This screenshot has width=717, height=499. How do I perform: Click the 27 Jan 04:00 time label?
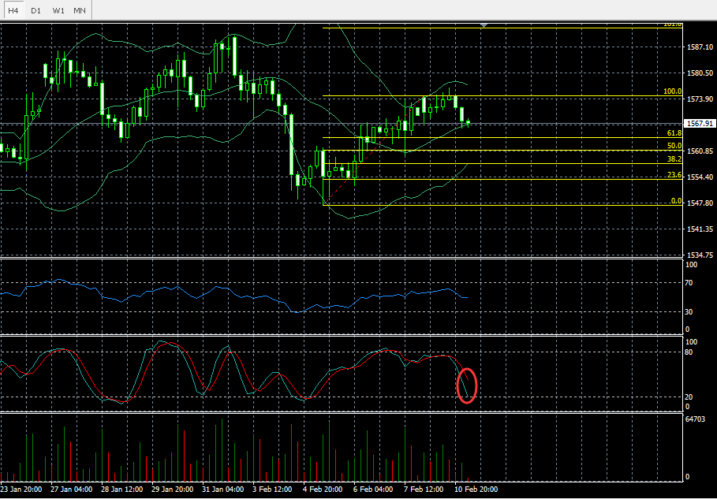click(71, 490)
